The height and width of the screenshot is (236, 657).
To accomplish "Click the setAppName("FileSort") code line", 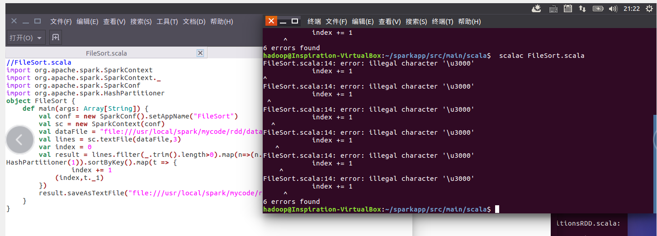I will [138, 116].
